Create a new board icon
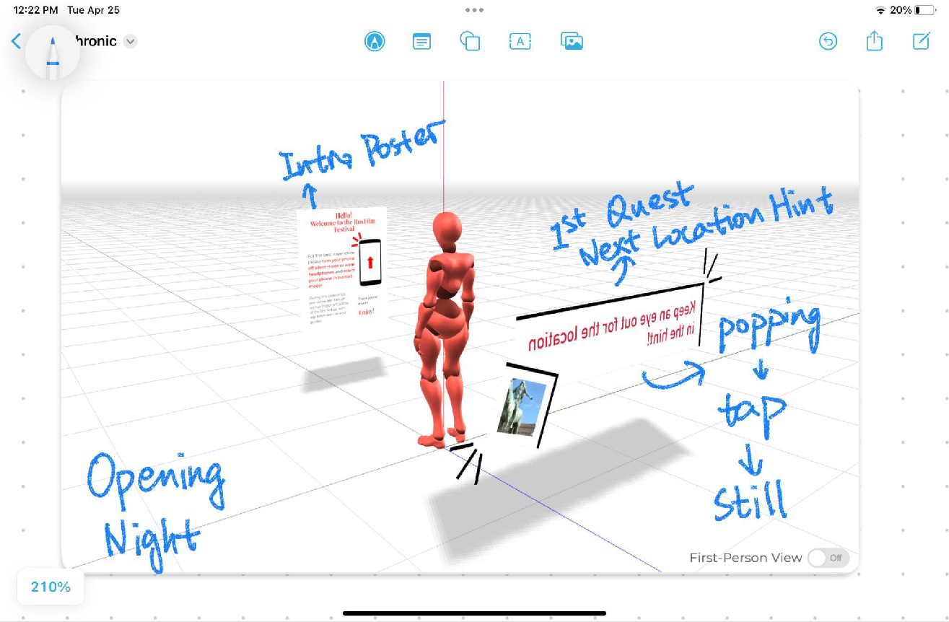Viewport: 949px width, 622px height. [922, 41]
